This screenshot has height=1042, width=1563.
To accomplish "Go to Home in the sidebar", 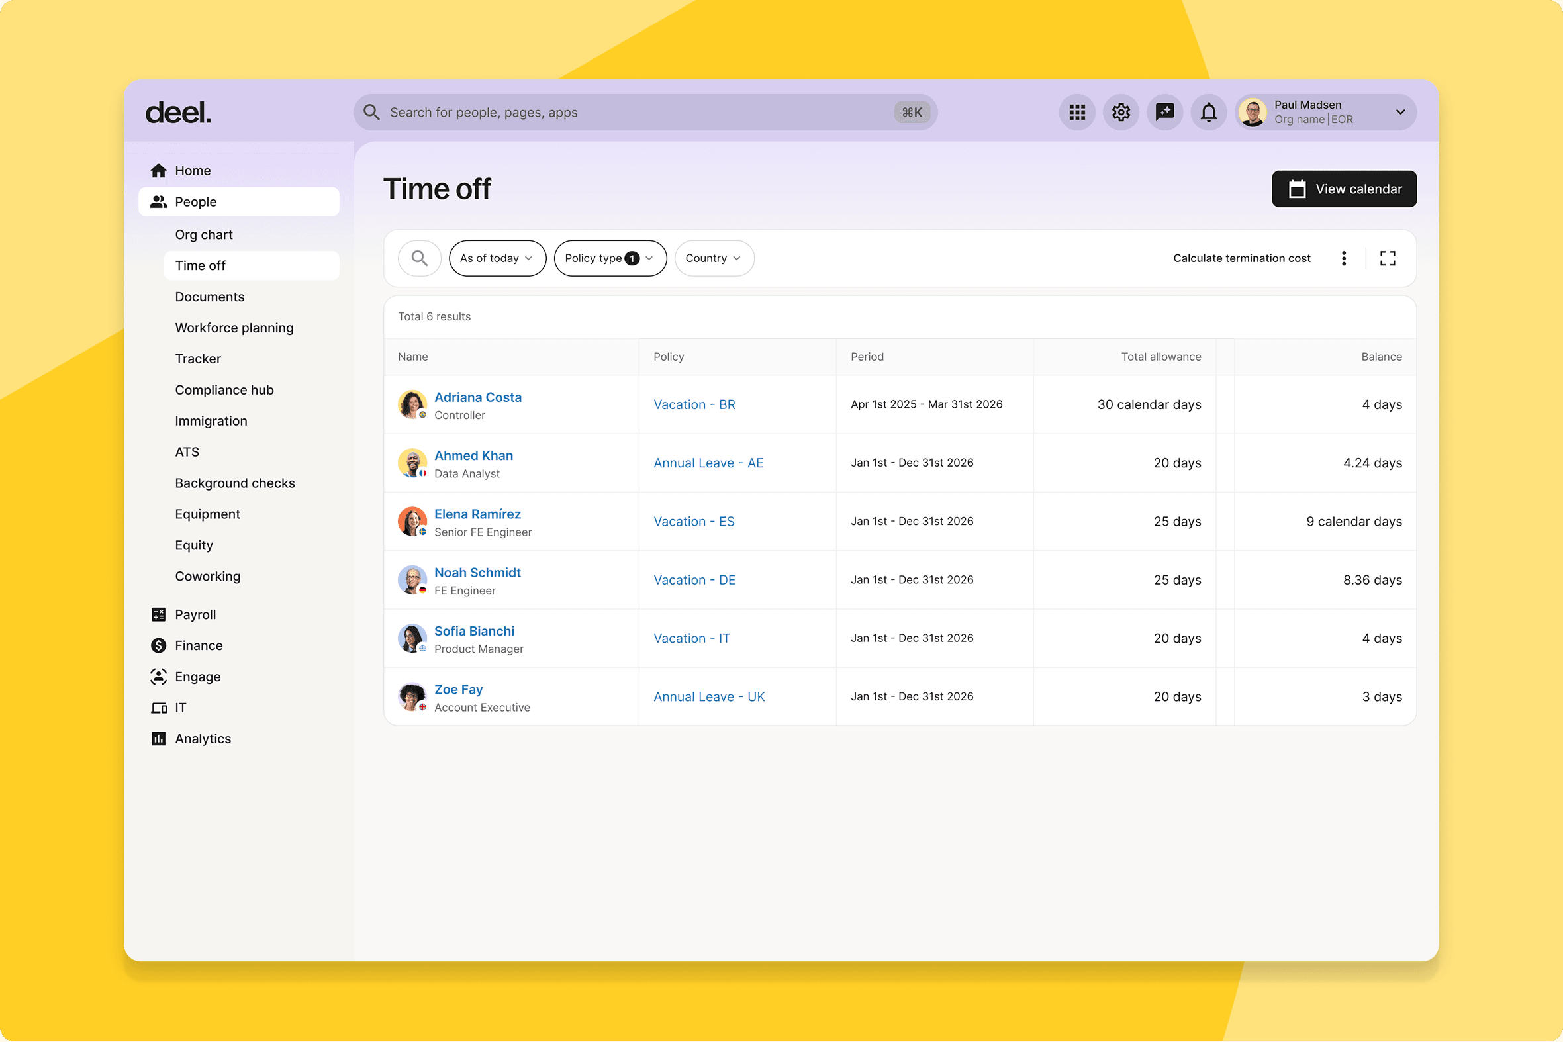I will point(238,171).
